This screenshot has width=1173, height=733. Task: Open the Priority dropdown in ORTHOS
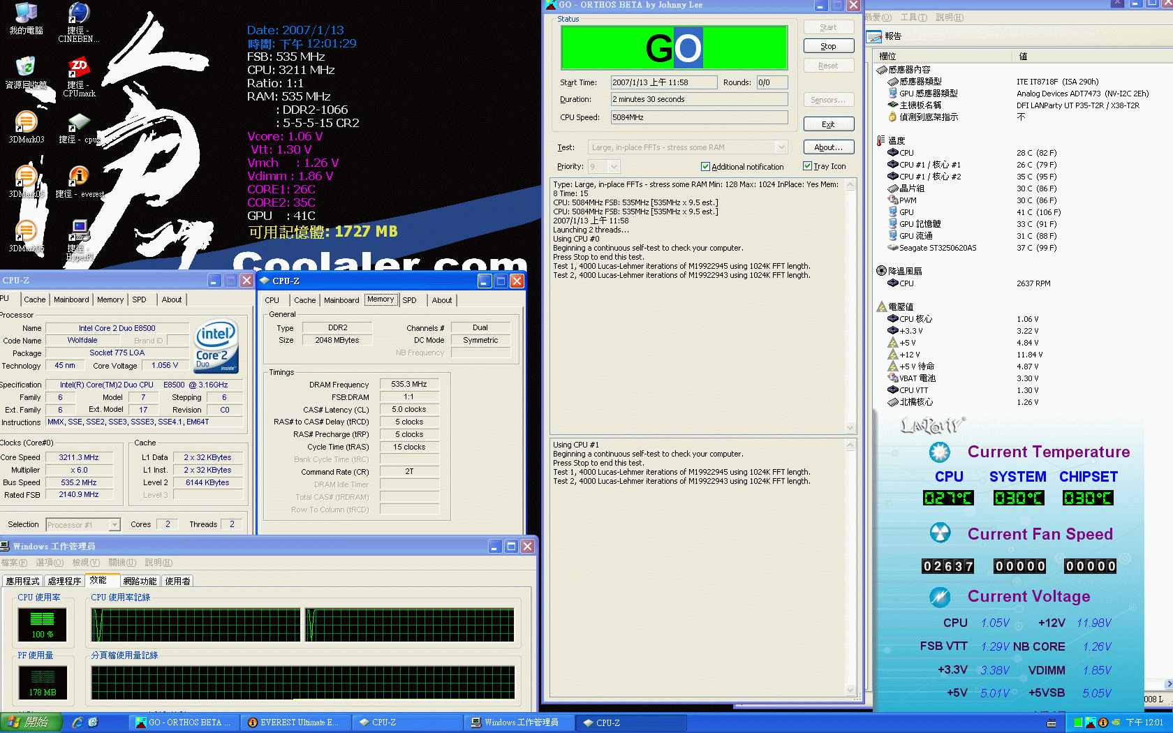click(x=614, y=167)
